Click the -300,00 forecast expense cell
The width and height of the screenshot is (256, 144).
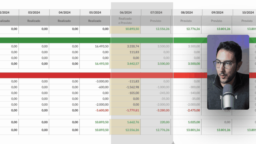(195, 87)
